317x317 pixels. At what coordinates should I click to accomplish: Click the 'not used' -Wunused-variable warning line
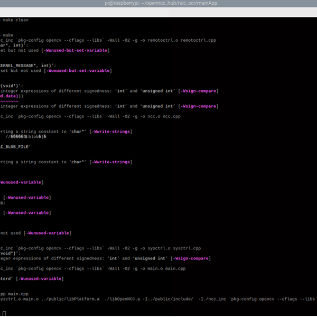pyautogui.click(x=36, y=232)
